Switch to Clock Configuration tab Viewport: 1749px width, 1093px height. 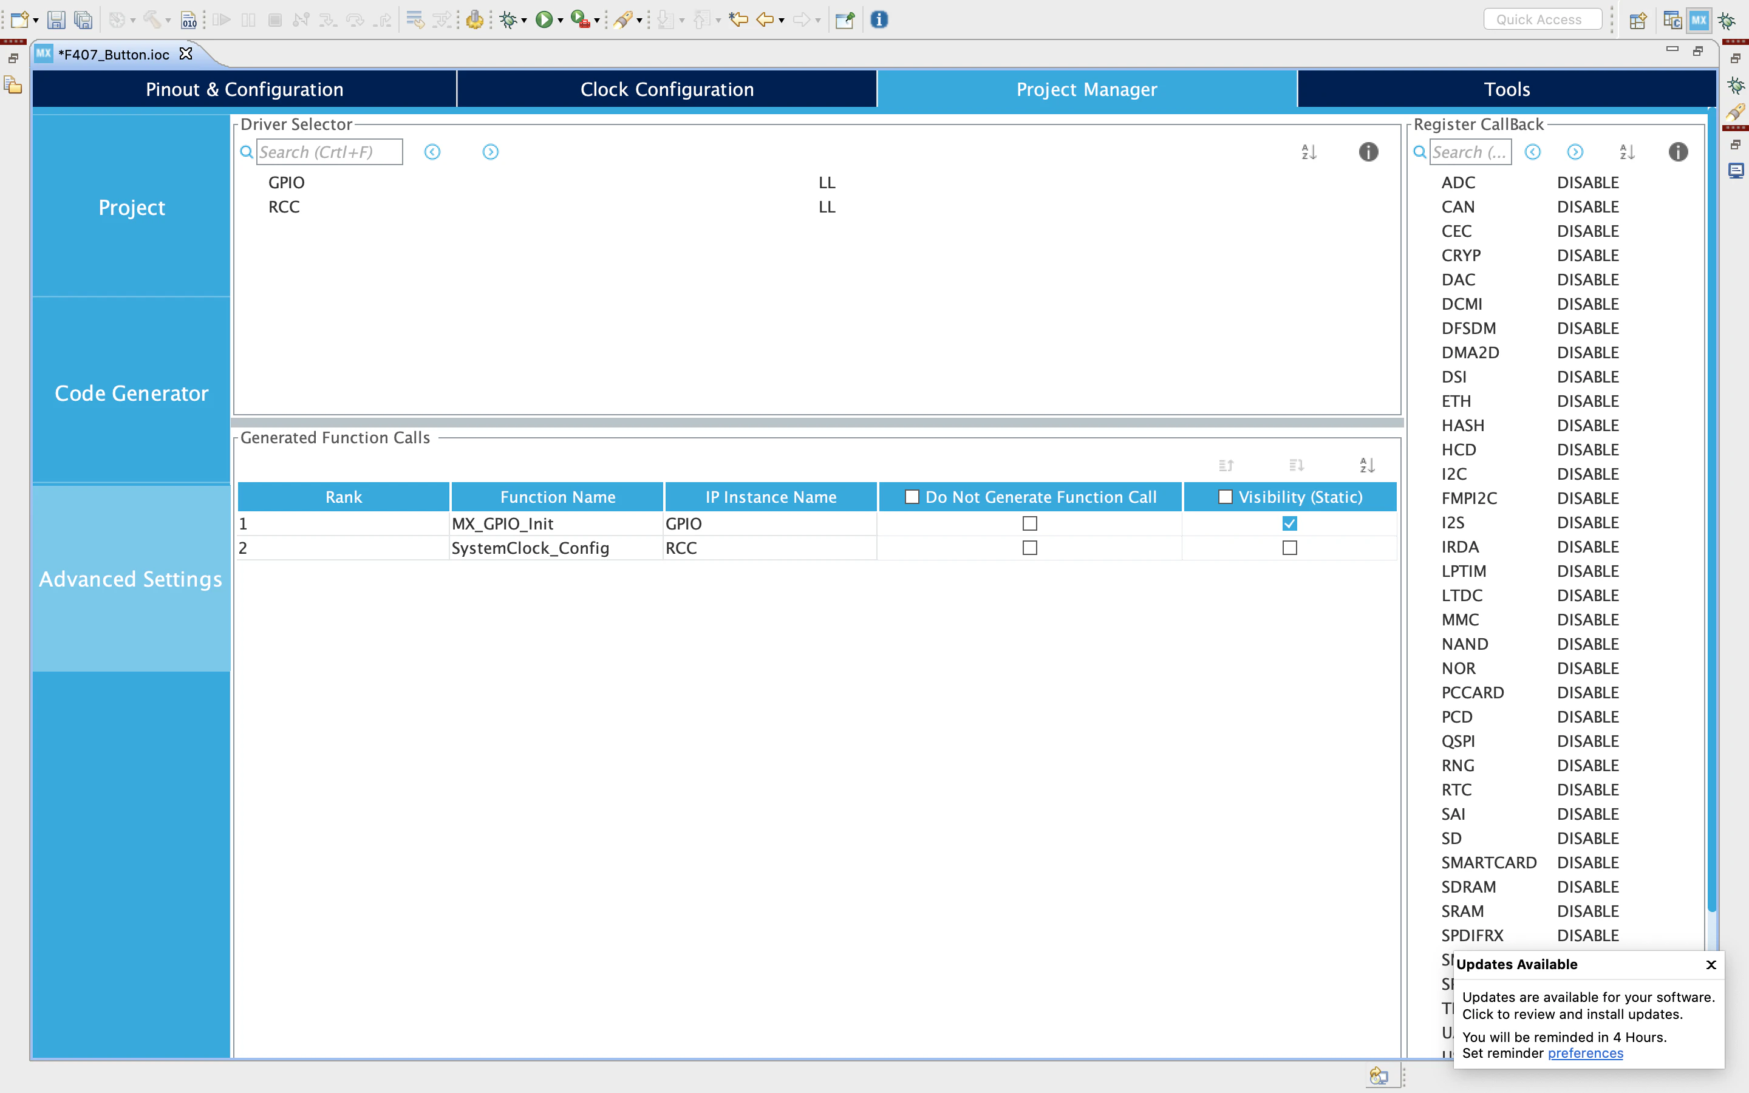(x=666, y=89)
